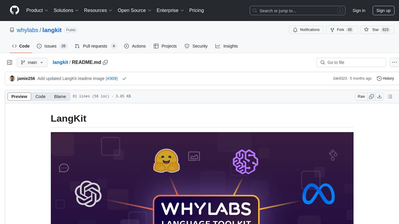Click the Go to file search field
The width and height of the screenshot is (399, 224).
(351, 62)
